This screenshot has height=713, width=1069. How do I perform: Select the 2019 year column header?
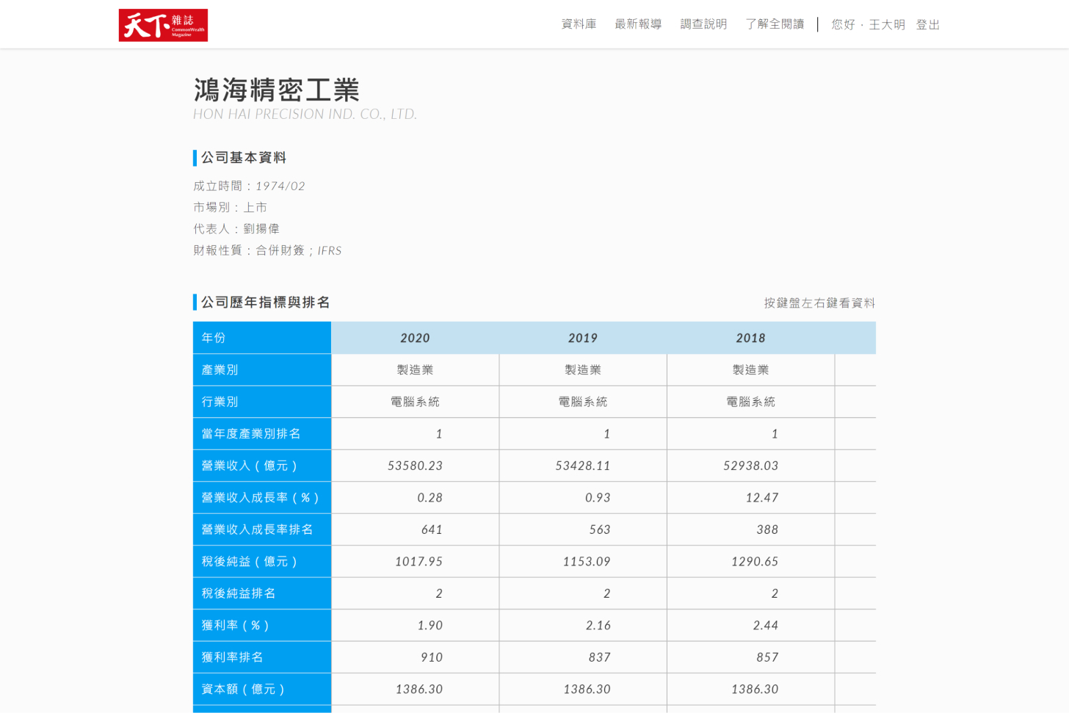(x=583, y=338)
